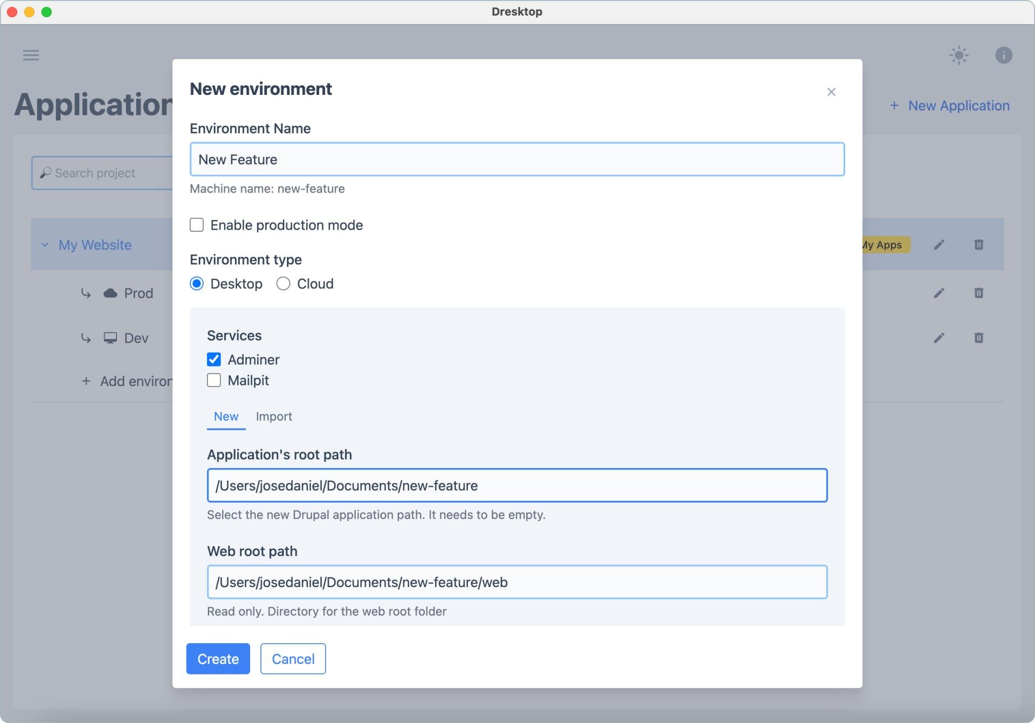Select the Desktop environment type

[x=197, y=284]
